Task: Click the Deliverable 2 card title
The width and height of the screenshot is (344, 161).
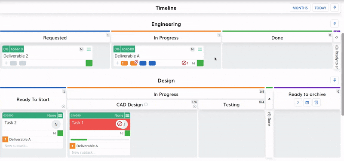Action: (16, 56)
